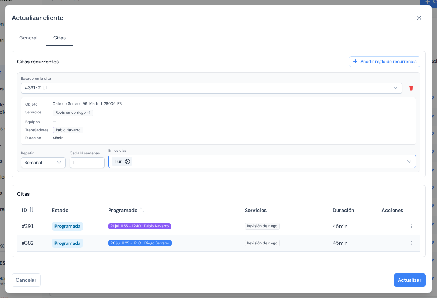Switch to the General tab
Viewport: 437px width, 298px height.
point(28,38)
